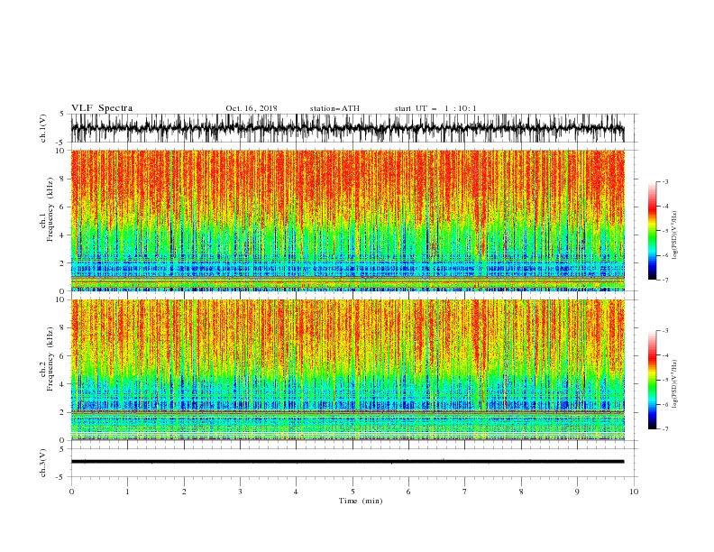
Task: Click the "5" volt tick of ch.1 waveform
Action: 62,114
